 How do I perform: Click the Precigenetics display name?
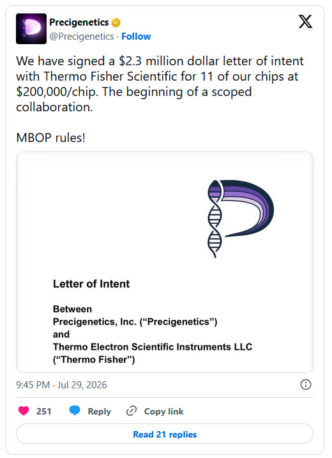pos(79,22)
